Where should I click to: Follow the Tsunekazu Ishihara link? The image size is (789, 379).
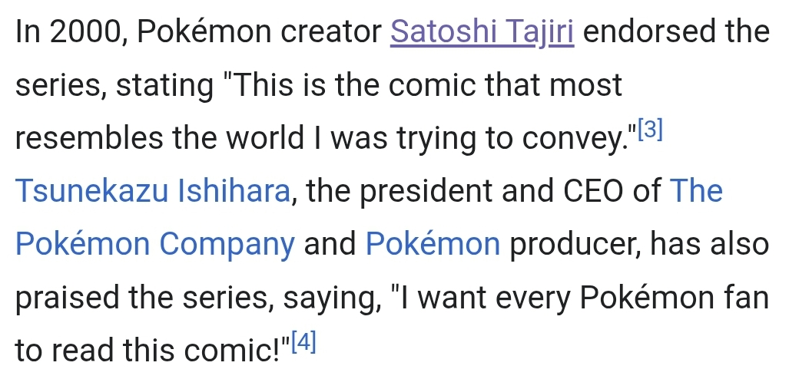pos(152,192)
